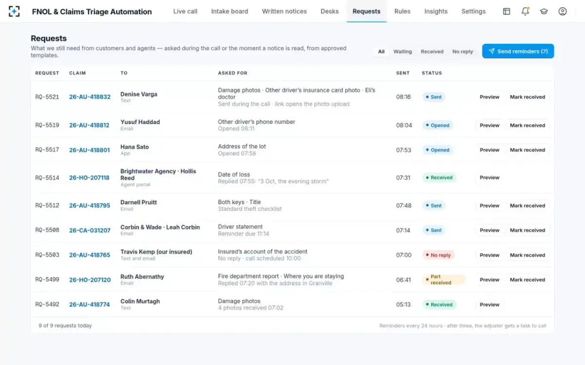
Task: Click the ASKED FOR column header
Action: pos(233,73)
